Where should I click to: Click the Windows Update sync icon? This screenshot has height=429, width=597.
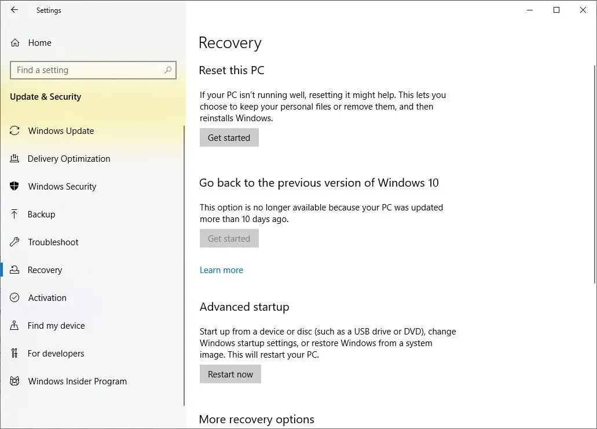click(15, 131)
